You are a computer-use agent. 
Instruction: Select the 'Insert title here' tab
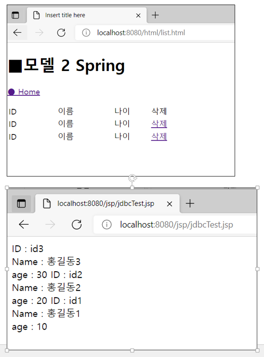87,15
